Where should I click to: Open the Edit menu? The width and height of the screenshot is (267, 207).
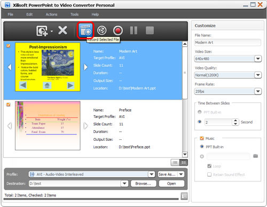[x=29, y=14]
